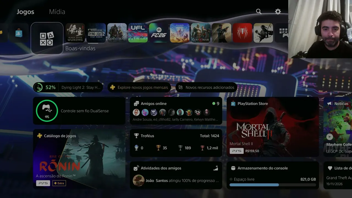Click the plus icon beside Catálogo de jogos
Screen dimensions: 352x198
pos(40,136)
